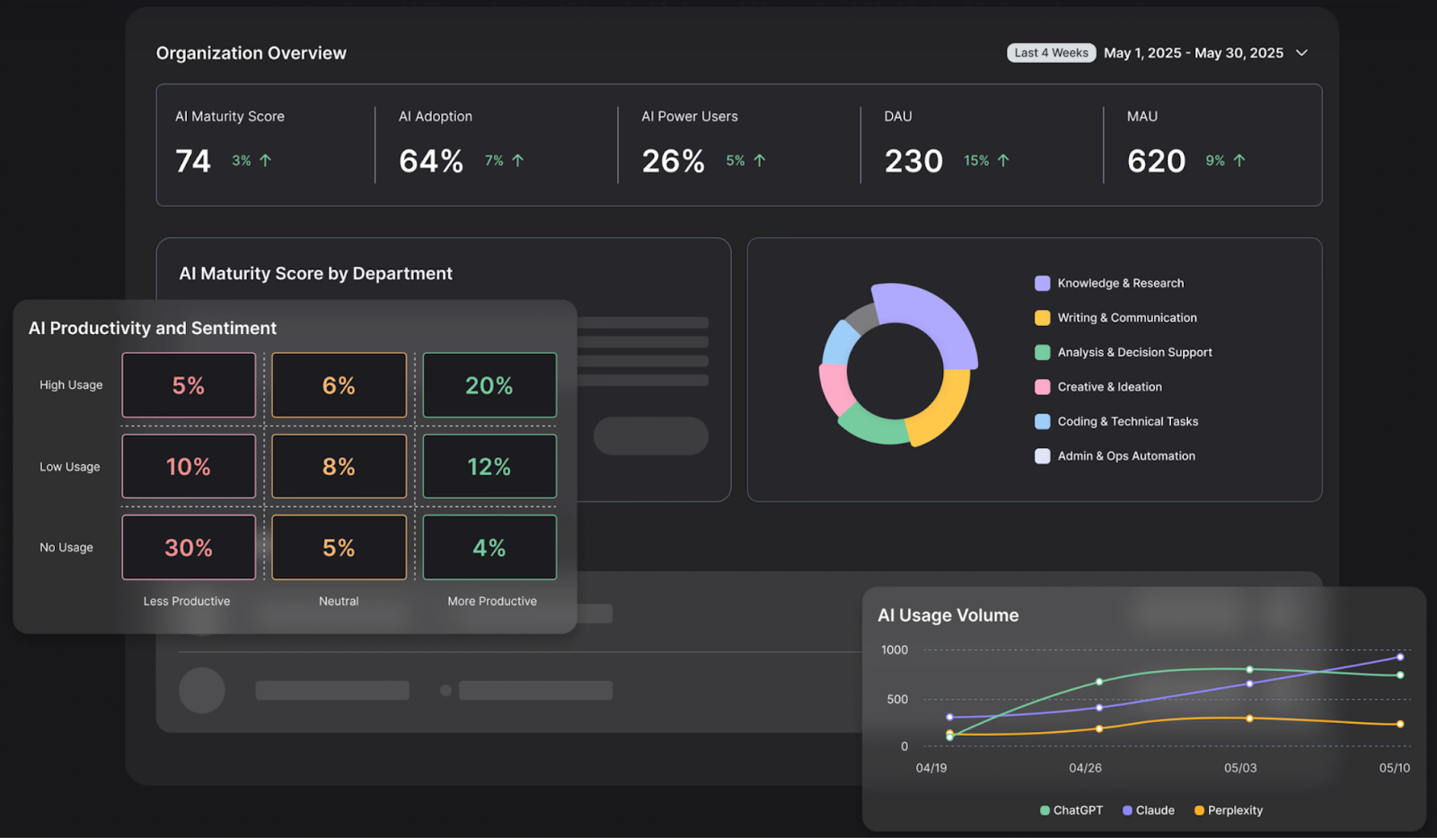Viewport: 1437px width, 838px height.
Task: Click the MAU upward trend arrow
Action: click(x=1239, y=161)
